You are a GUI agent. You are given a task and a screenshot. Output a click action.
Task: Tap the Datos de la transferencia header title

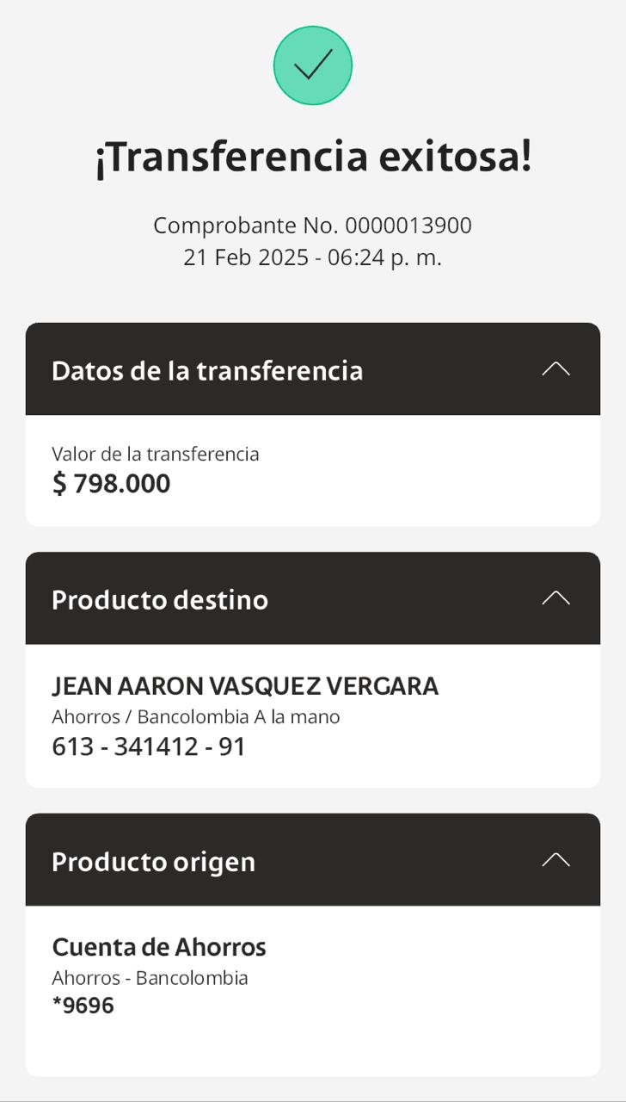click(x=207, y=371)
